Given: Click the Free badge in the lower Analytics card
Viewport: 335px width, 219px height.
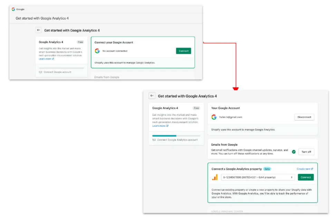Looking at the screenshot, I should coord(197,108).
